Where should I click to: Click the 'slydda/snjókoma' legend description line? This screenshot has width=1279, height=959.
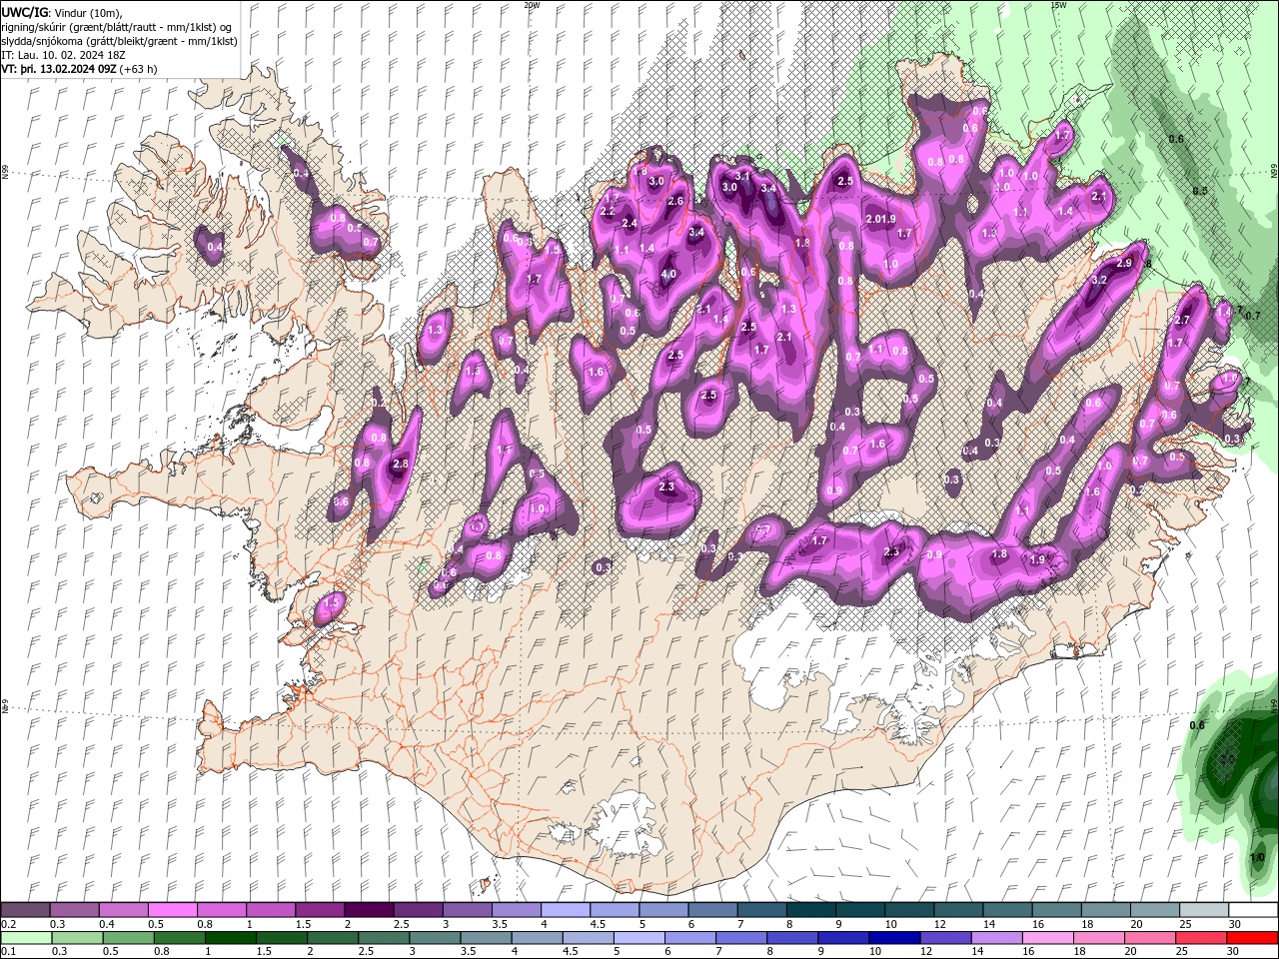119,41
